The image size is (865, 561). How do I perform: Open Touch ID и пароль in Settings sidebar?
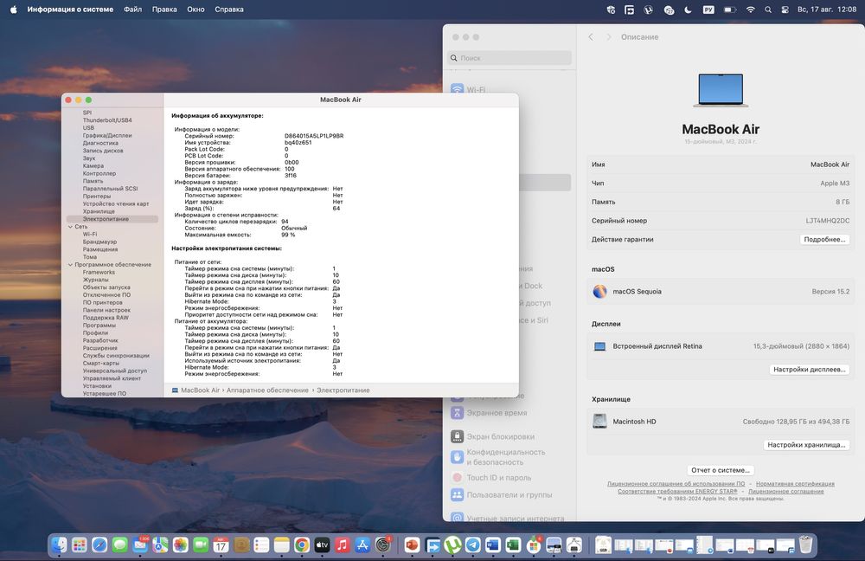pyautogui.click(x=499, y=478)
